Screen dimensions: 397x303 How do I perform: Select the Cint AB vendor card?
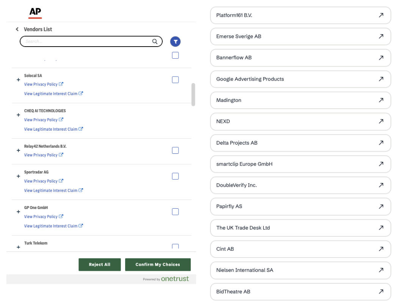pyautogui.click(x=301, y=249)
